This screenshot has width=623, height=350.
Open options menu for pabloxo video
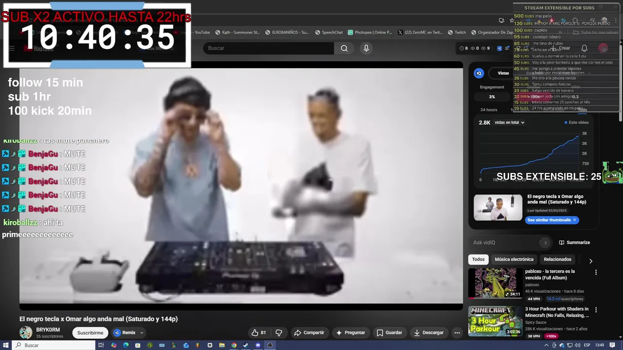point(596,272)
